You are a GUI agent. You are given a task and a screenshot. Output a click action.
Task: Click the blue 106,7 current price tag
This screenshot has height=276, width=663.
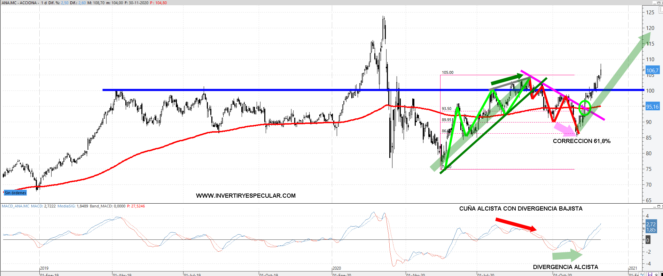652,70
